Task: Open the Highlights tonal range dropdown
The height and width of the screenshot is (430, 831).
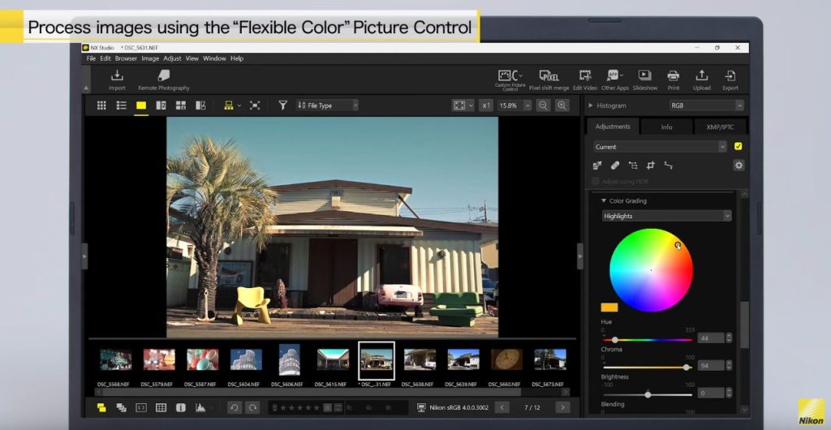Action: (666, 216)
